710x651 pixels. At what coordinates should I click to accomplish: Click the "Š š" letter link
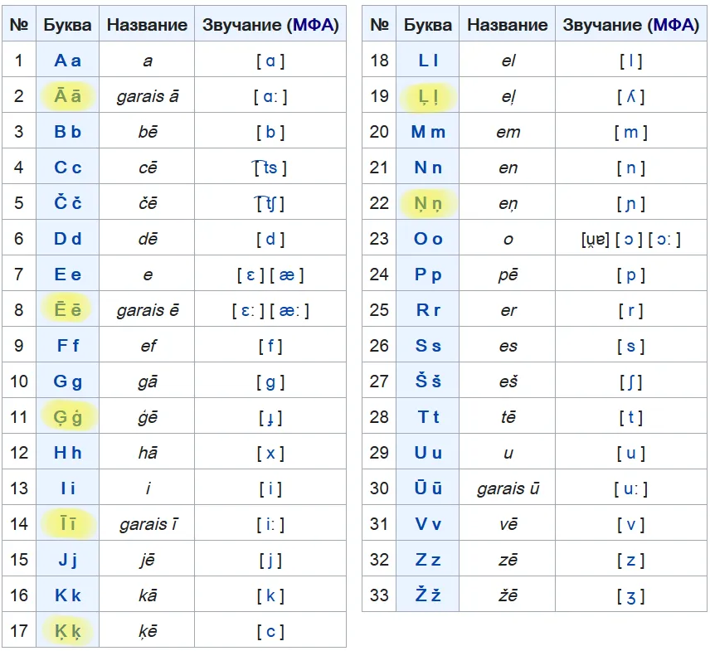click(x=427, y=381)
